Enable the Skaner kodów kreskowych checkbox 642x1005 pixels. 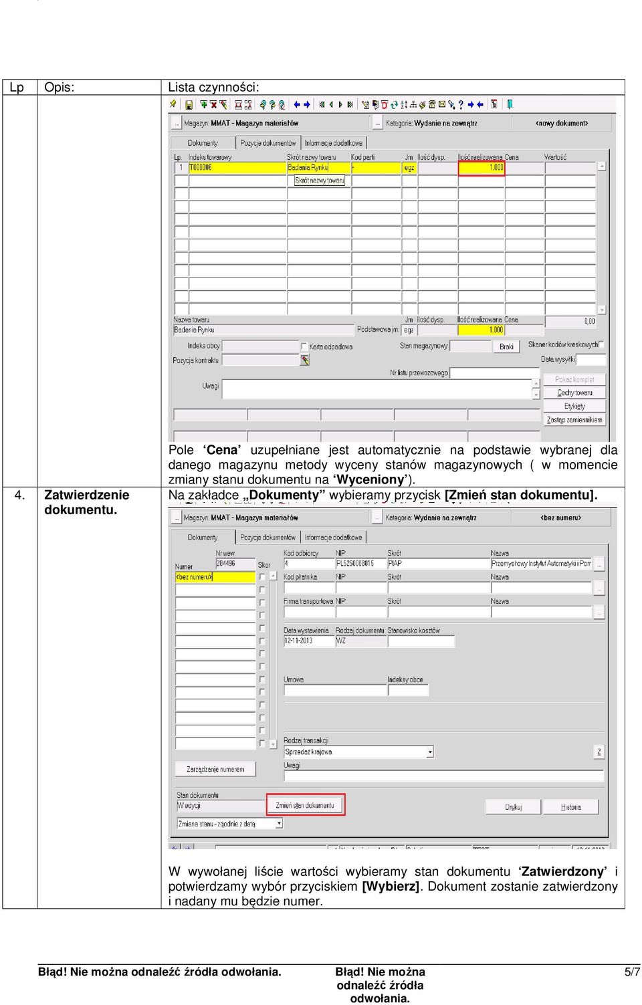602,344
